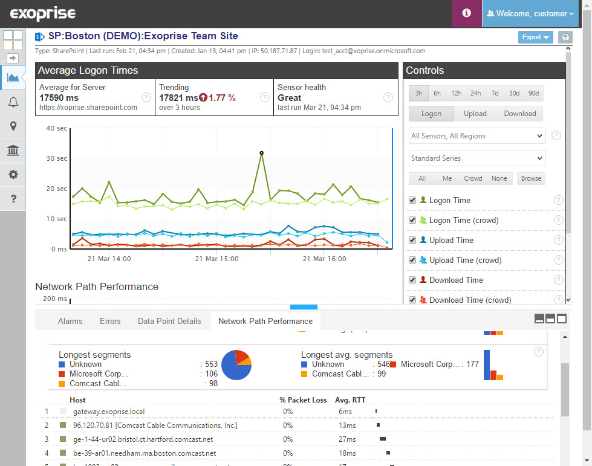Open the settings gear sidebar icon
This screenshot has height=466, width=592.
(13, 174)
